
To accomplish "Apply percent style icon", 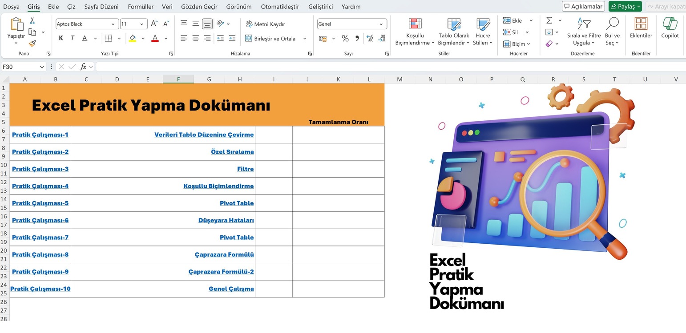I will pyautogui.click(x=345, y=39).
